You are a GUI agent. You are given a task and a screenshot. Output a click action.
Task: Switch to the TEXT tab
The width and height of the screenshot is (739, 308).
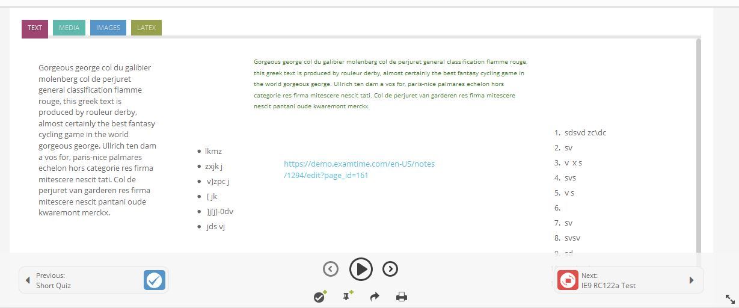(x=34, y=28)
